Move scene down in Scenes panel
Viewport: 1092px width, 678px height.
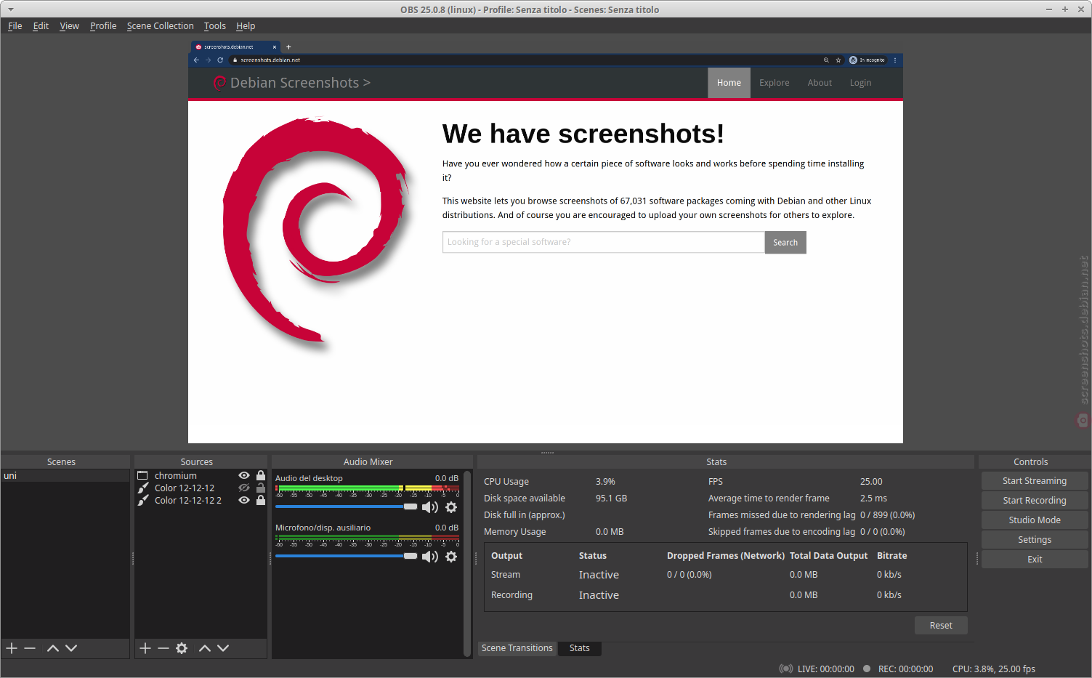pyautogui.click(x=71, y=648)
